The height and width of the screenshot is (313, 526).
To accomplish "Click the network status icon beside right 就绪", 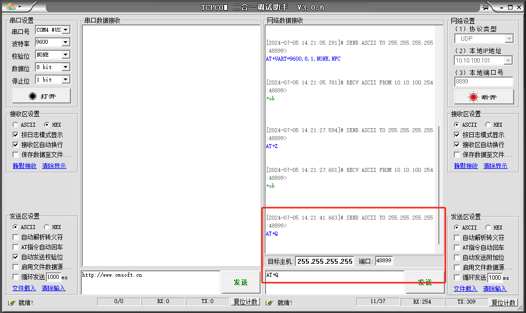I will click(269, 302).
